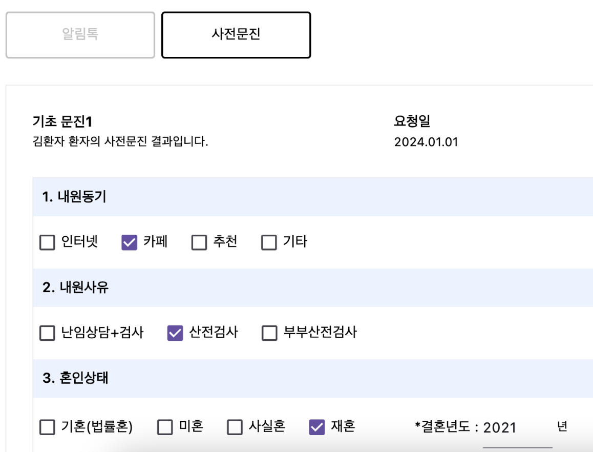The width and height of the screenshot is (593, 452).
Task: Click the 2. 내원사유 section header
Action: [313, 287]
